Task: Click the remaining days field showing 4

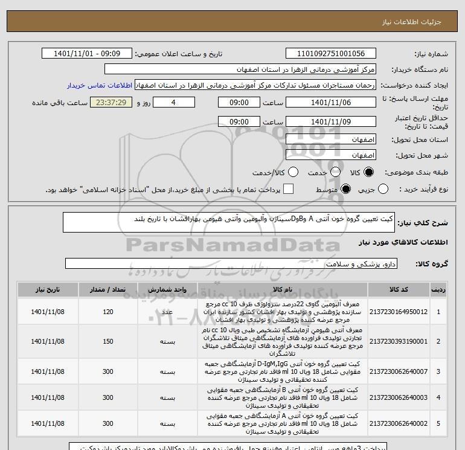Action: 173,102
